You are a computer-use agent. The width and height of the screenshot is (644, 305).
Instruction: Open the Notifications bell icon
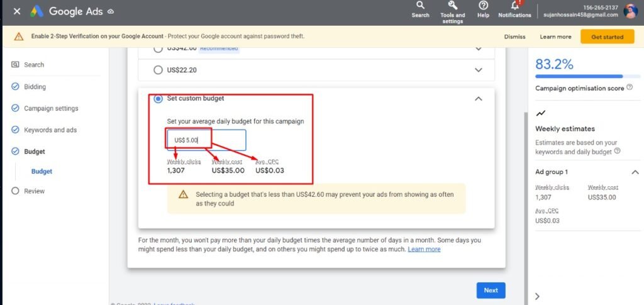514,6
